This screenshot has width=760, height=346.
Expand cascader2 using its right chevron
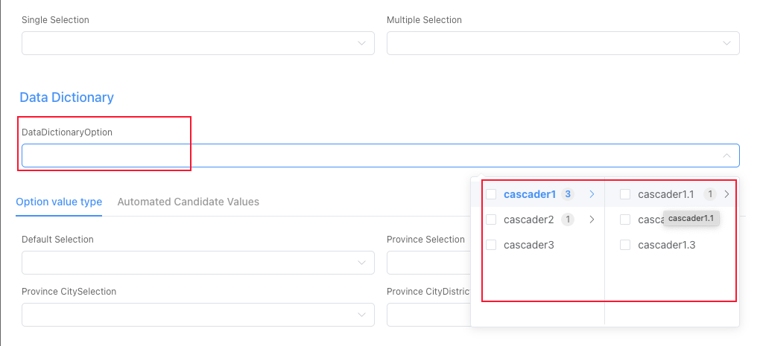pos(592,220)
